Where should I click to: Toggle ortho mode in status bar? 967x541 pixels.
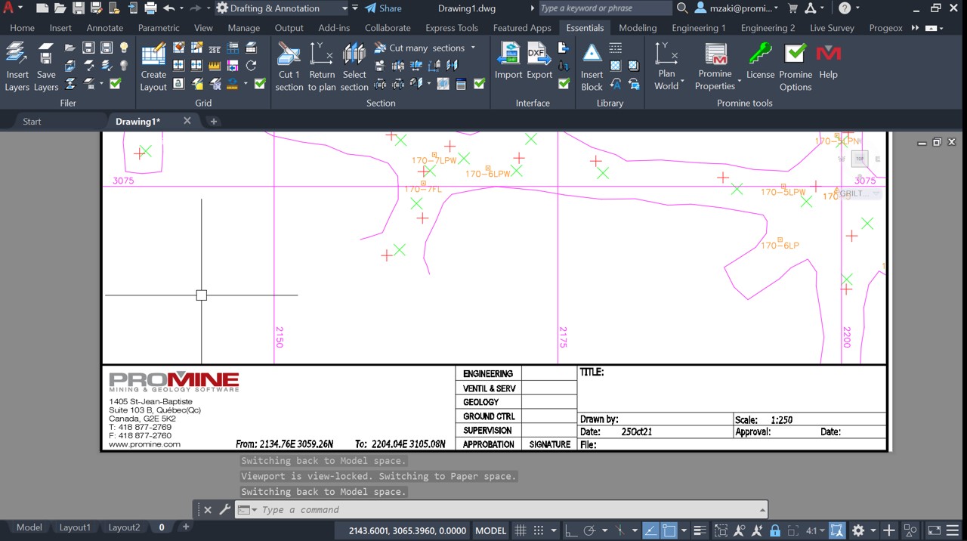tap(572, 530)
